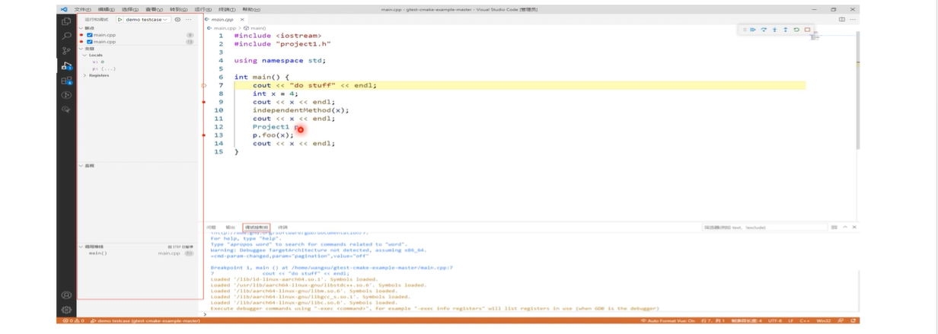Image resolution: width=938 pixels, height=334 pixels.
Task: Open the Accounts icon in activity bar
Action: [x=66, y=295]
